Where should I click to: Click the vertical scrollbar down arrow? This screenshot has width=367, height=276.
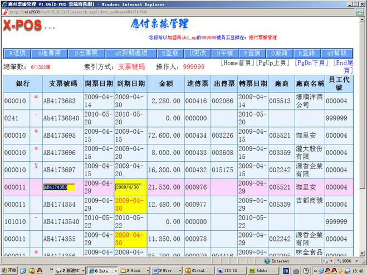point(363,251)
